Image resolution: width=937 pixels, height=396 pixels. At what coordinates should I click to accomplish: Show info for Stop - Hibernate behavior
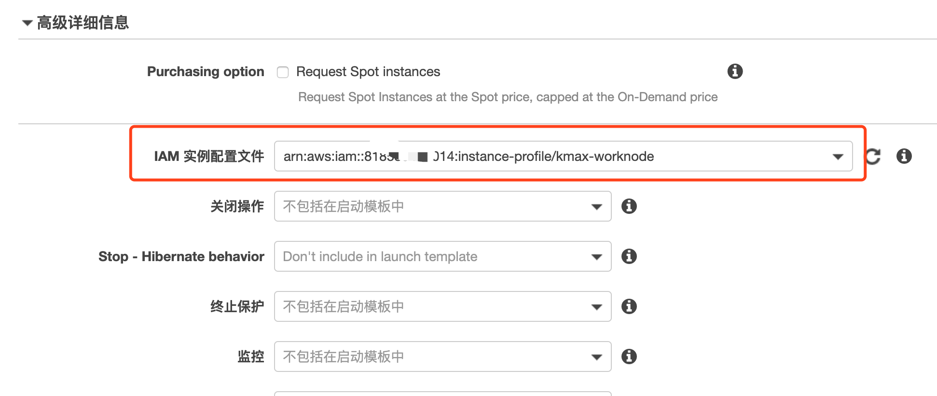629,256
